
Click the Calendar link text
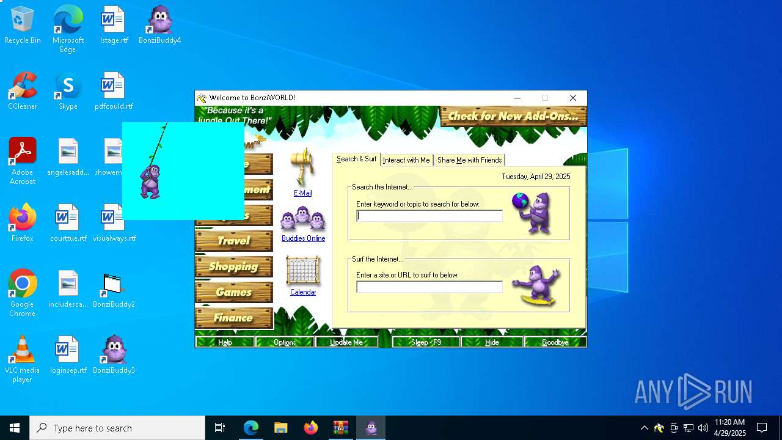(303, 292)
